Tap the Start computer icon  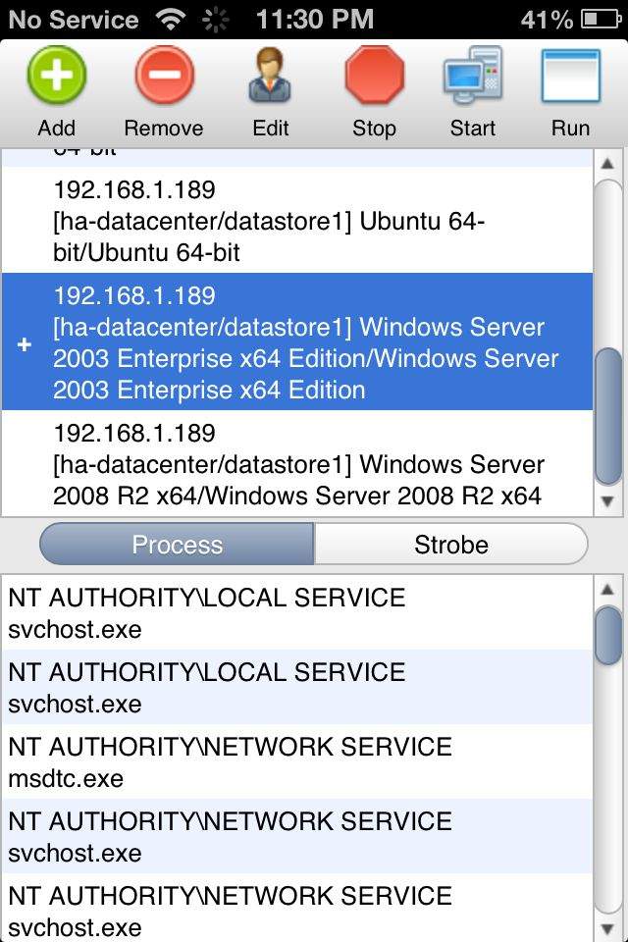pos(472,78)
